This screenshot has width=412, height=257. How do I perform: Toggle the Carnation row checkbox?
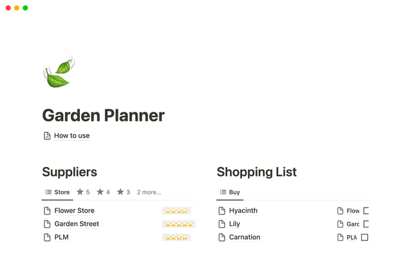pos(364,237)
